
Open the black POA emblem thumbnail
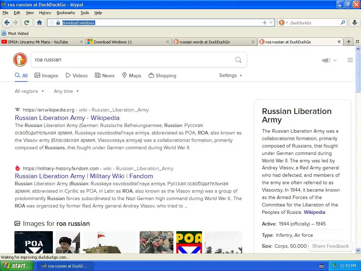(33, 242)
